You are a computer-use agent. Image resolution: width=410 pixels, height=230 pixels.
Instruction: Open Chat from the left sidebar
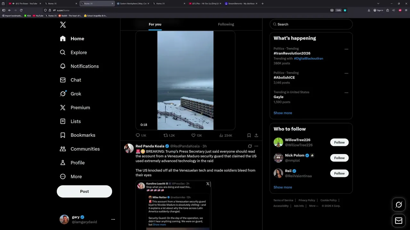(x=70, y=80)
